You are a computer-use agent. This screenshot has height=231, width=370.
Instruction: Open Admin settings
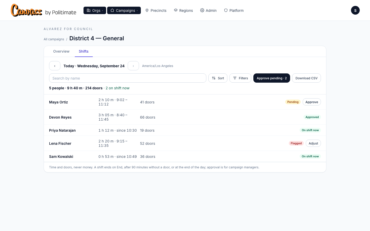pos(208,11)
